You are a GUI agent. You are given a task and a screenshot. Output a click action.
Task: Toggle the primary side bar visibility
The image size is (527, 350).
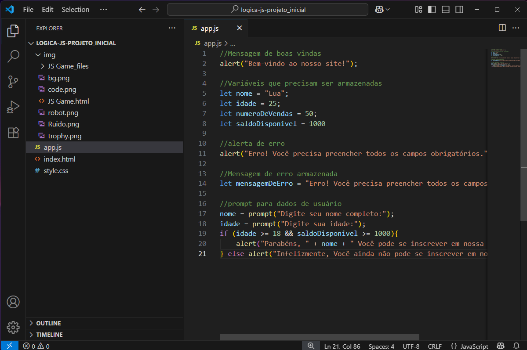(x=432, y=10)
